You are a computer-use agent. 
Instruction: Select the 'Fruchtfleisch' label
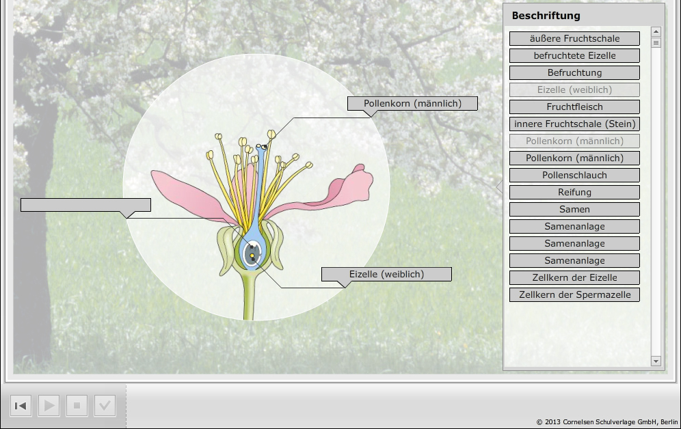click(x=574, y=107)
